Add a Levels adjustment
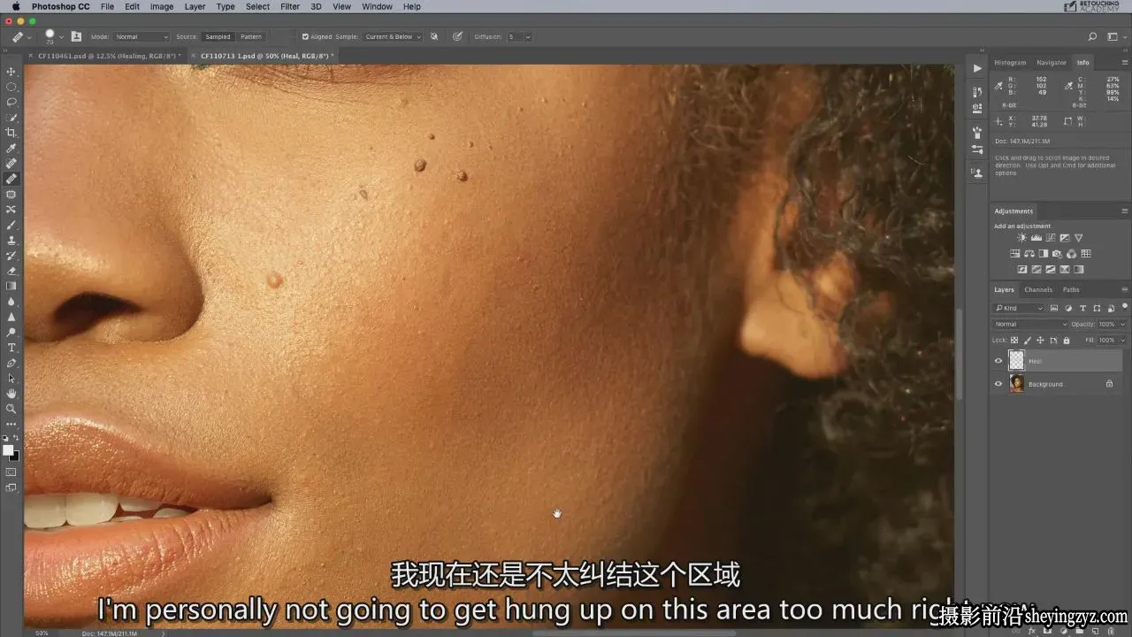 (x=1036, y=238)
